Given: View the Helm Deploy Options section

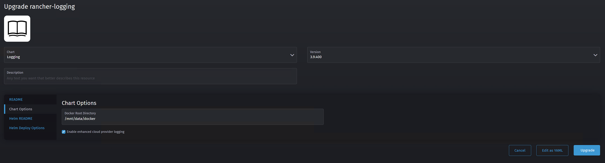Looking at the screenshot, I should pos(27,128).
